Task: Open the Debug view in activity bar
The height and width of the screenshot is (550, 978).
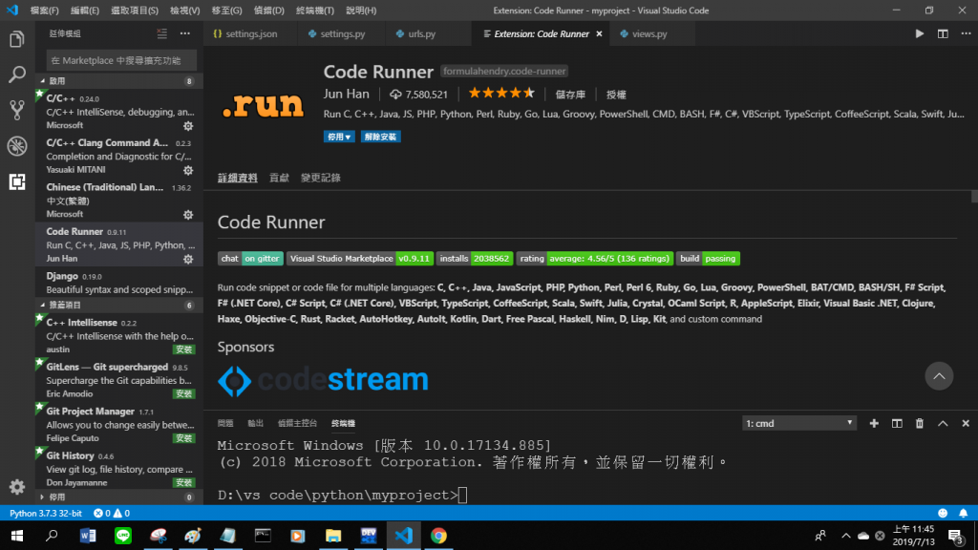Action: click(x=17, y=146)
